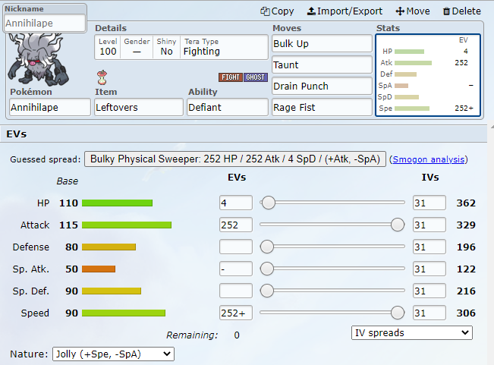Click the Item field showing Leftovers
494x365 pixels.
tap(139, 108)
